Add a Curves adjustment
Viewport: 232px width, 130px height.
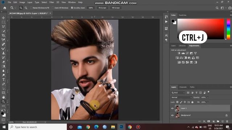187,53
